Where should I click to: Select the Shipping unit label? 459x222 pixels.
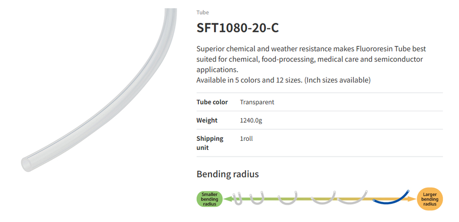tap(210, 143)
